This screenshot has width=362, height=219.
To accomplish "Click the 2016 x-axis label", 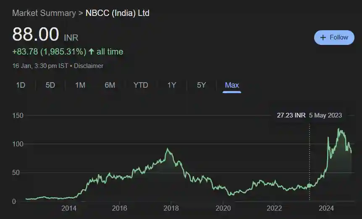I will point(119,208).
